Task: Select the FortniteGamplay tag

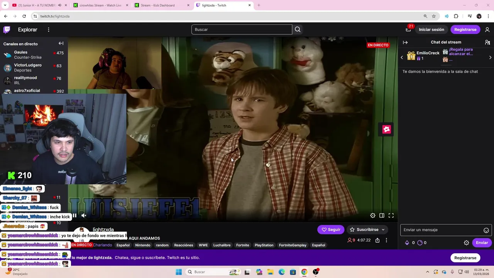Action: [293, 245]
